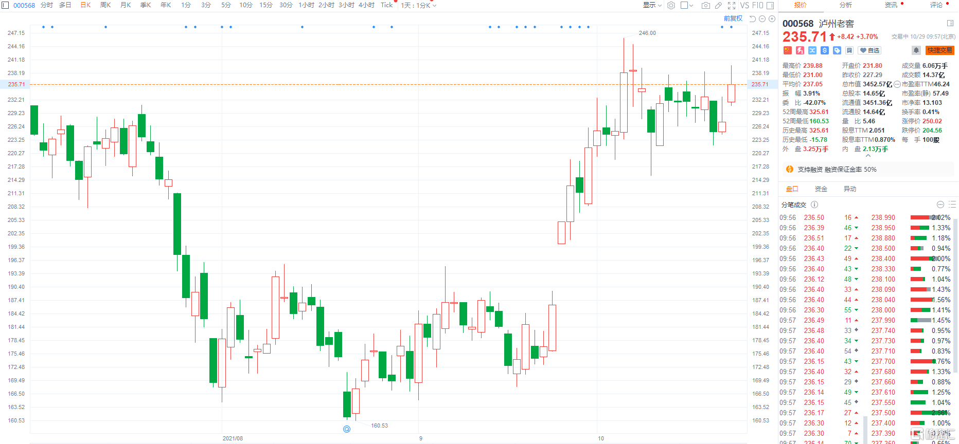959x444 pixels.
Task: Enter fullscreen chart mode
Action: point(731,5)
